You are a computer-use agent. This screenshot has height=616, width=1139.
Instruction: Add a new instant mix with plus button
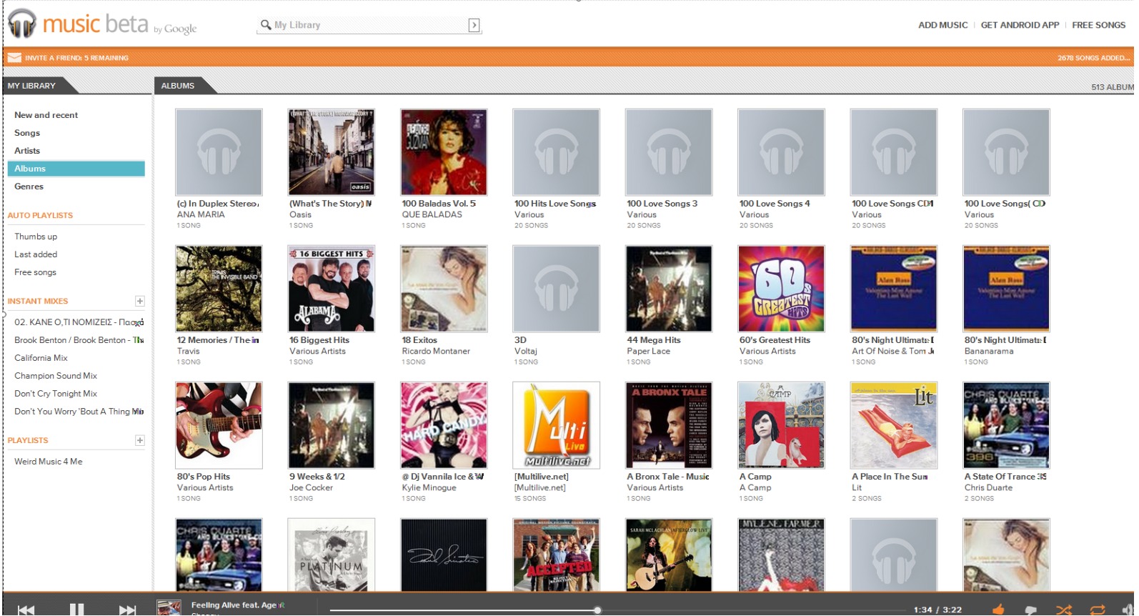pos(140,301)
